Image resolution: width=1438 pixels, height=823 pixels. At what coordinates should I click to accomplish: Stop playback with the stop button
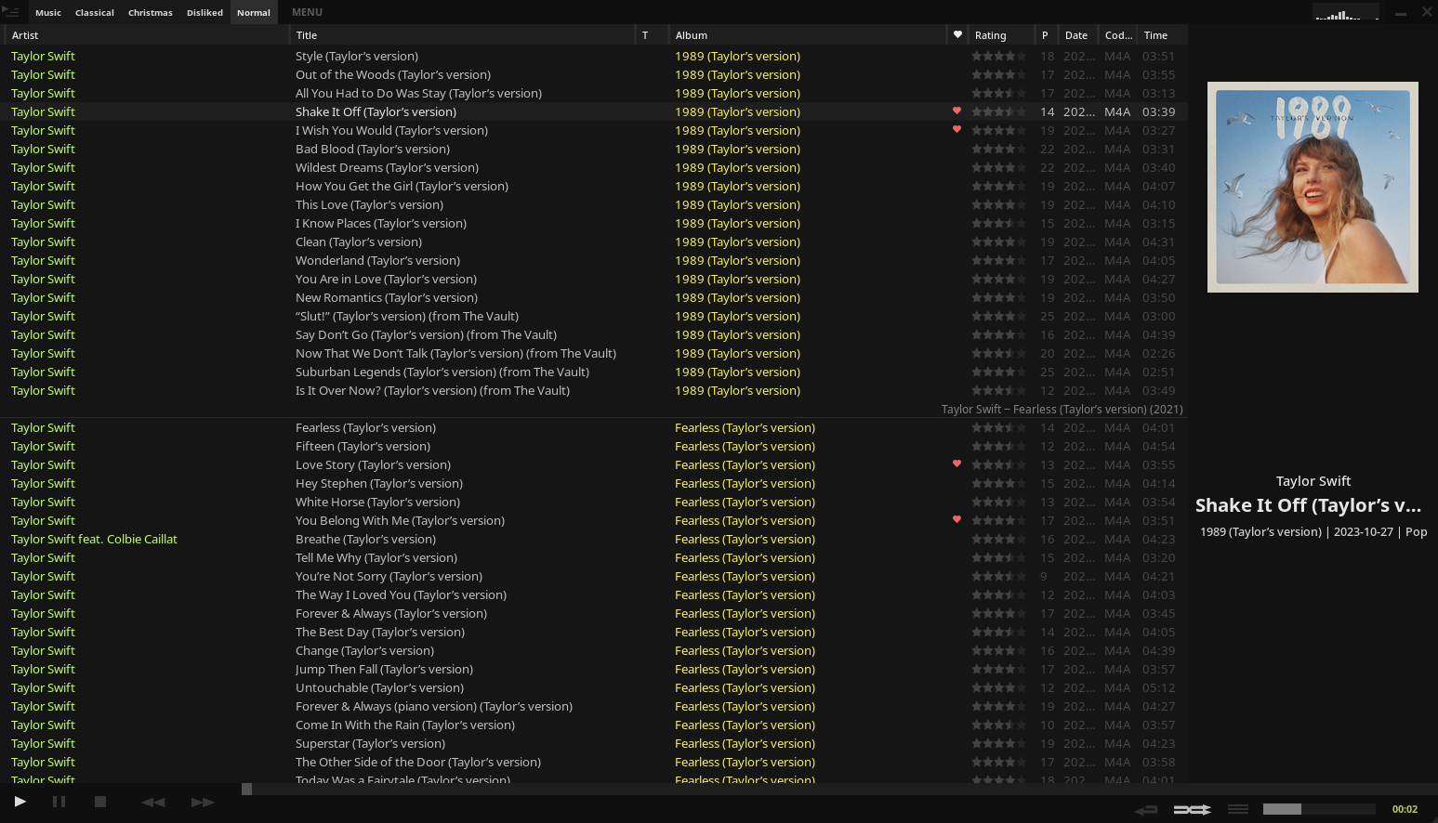100,802
